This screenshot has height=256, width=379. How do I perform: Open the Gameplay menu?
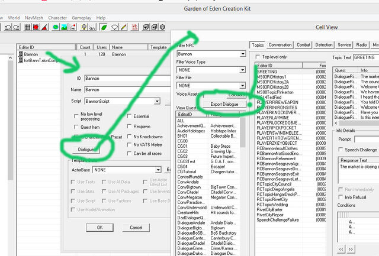point(82,18)
